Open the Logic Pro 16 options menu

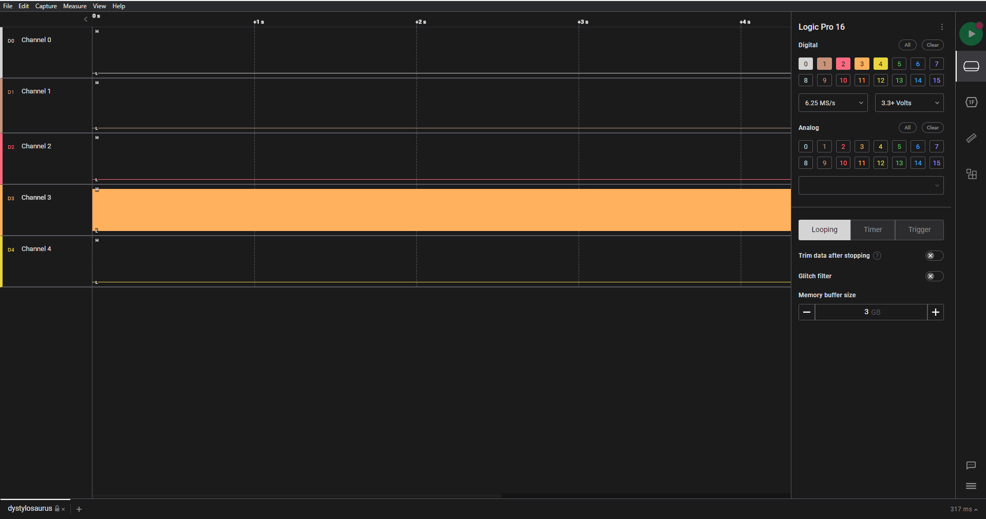click(942, 27)
